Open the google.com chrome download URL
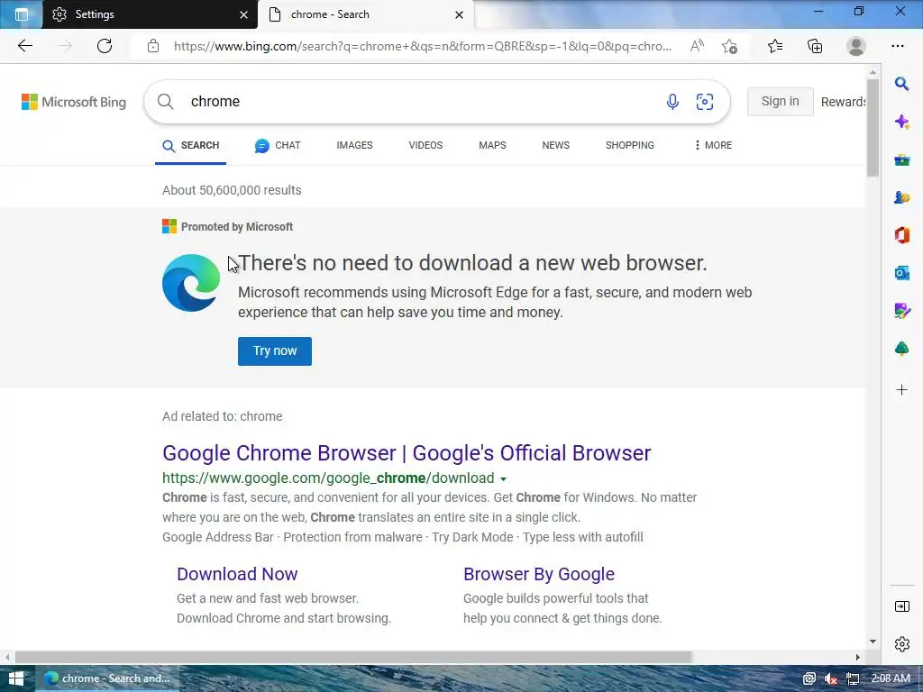 (x=328, y=478)
